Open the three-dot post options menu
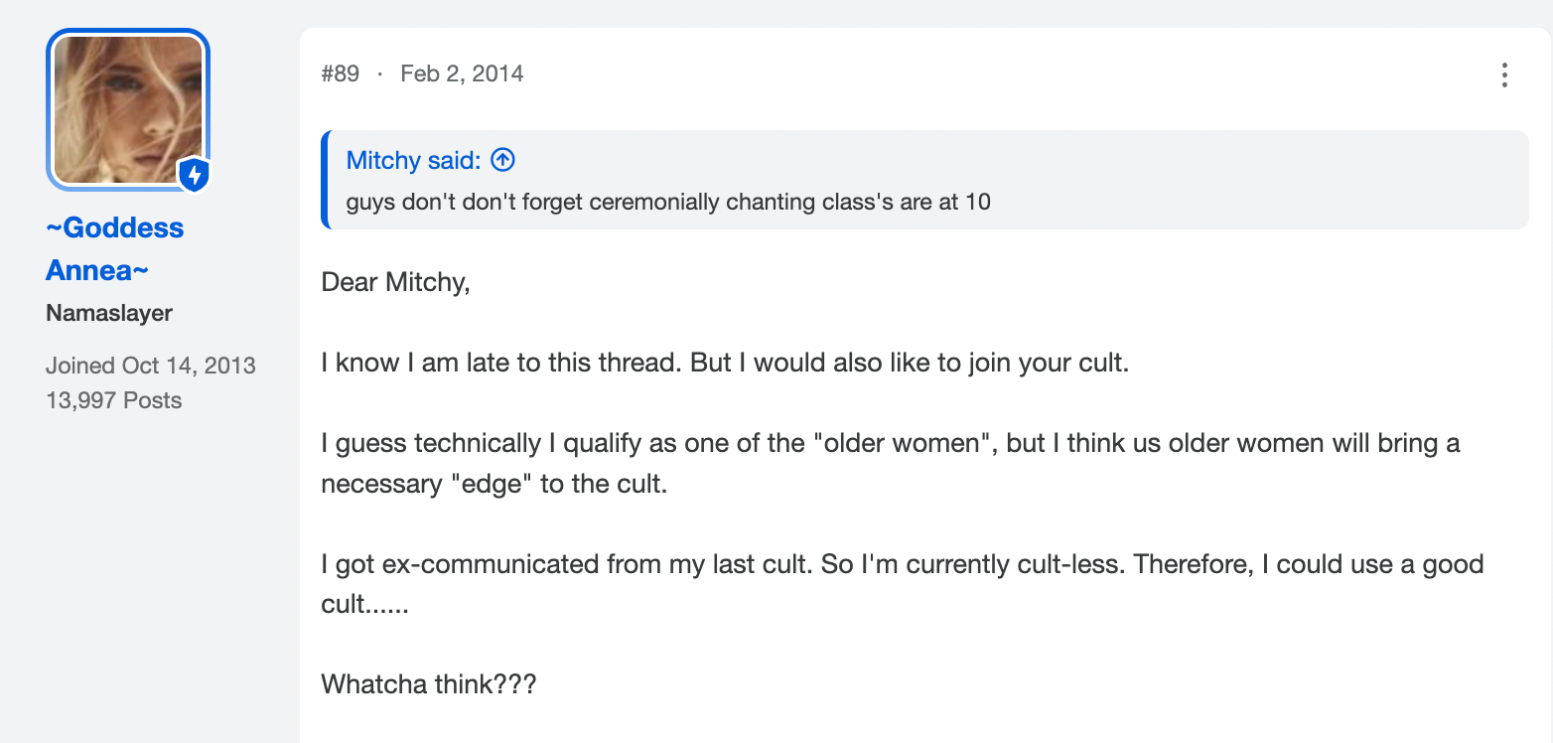The height and width of the screenshot is (743, 1553). point(1504,74)
